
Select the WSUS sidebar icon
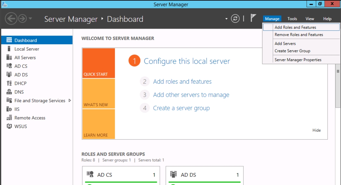tap(9, 126)
